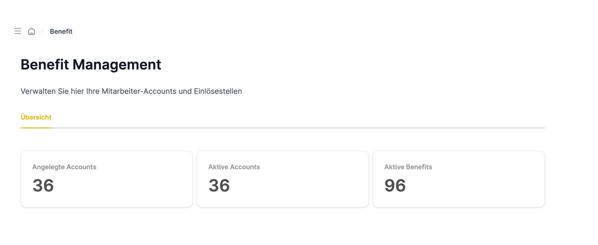Click the breadcrumb chevron separator
The height and width of the screenshot is (245, 598).
pos(42,31)
